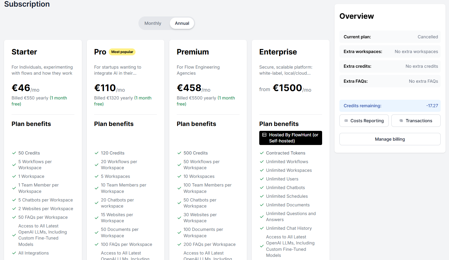Click the checkmark beside 5 Chatbots per Workspace

pyautogui.click(x=14, y=200)
